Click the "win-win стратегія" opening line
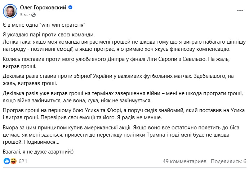The image size is (249, 169). click(x=44, y=25)
